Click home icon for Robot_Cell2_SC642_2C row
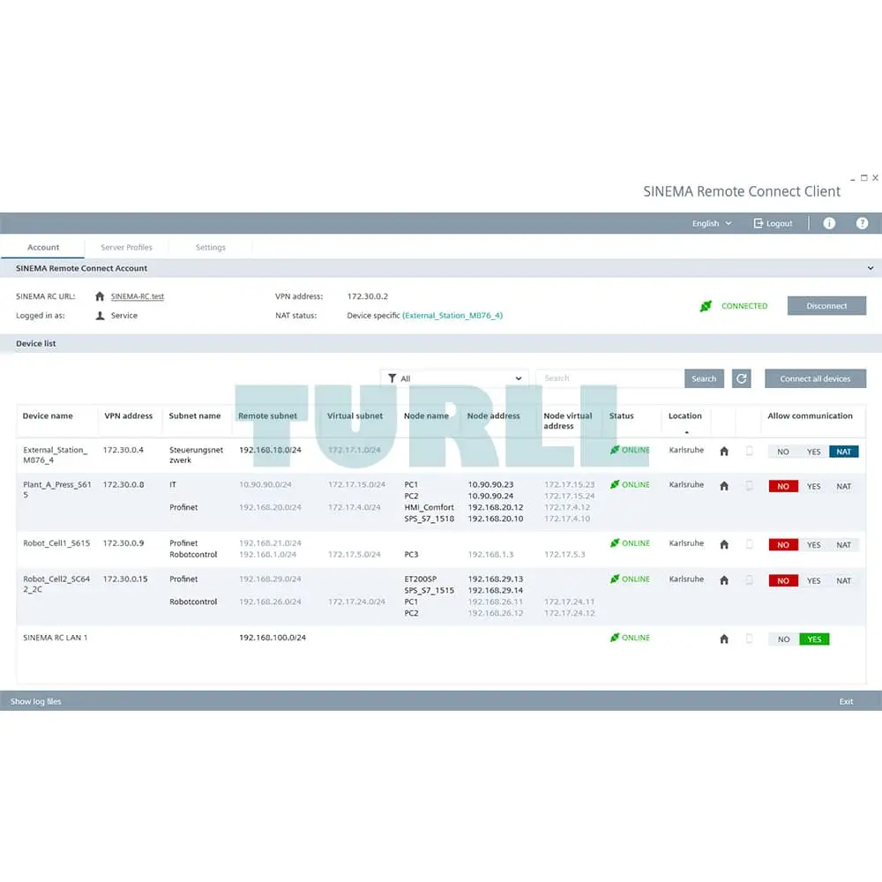 724,580
